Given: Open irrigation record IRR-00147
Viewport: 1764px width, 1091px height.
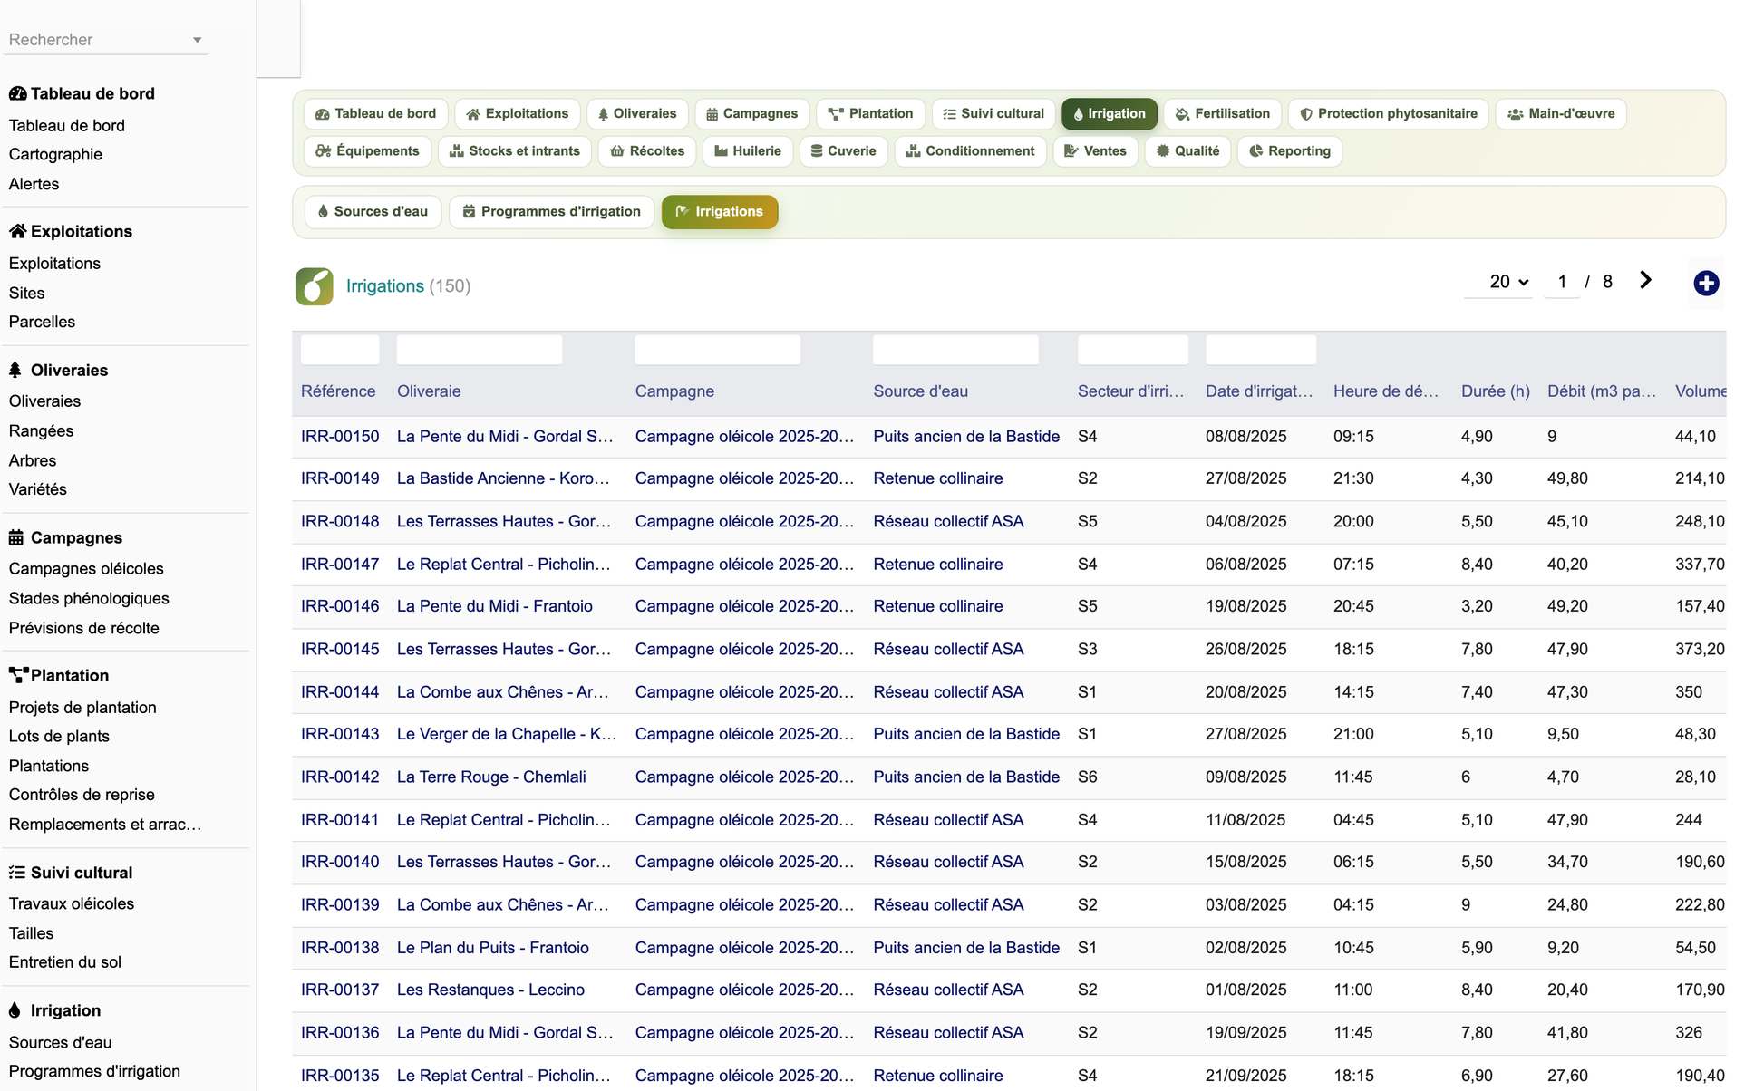Looking at the screenshot, I should click(340, 565).
